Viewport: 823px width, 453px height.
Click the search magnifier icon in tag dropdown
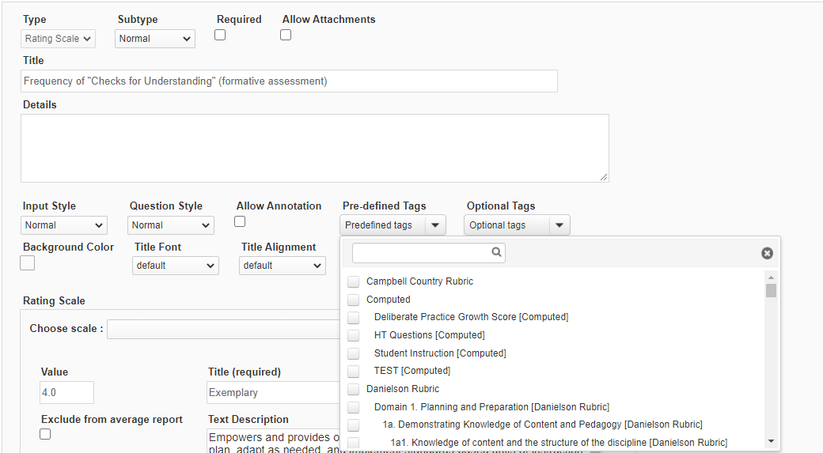point(496,253)
